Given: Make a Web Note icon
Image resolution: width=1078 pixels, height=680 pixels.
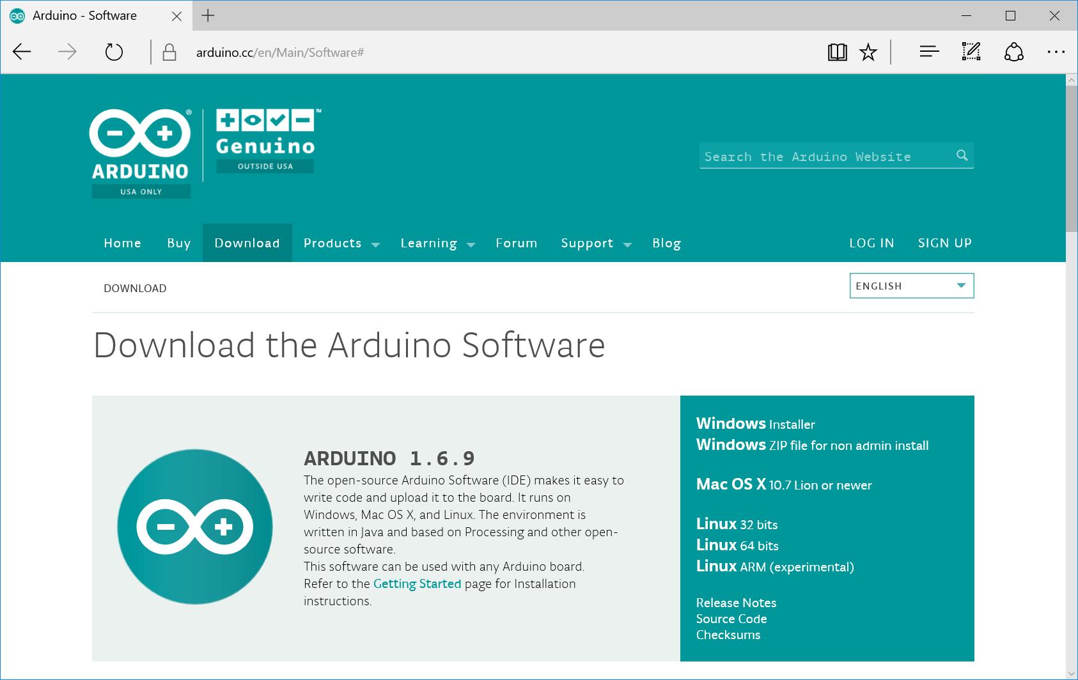Looking at the screenshot, I should [971, 52].
